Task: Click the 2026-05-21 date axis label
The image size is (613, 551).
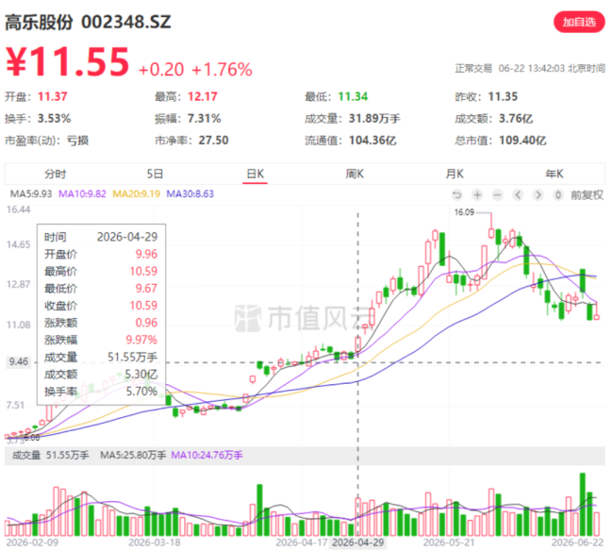Action: (449, 543)
